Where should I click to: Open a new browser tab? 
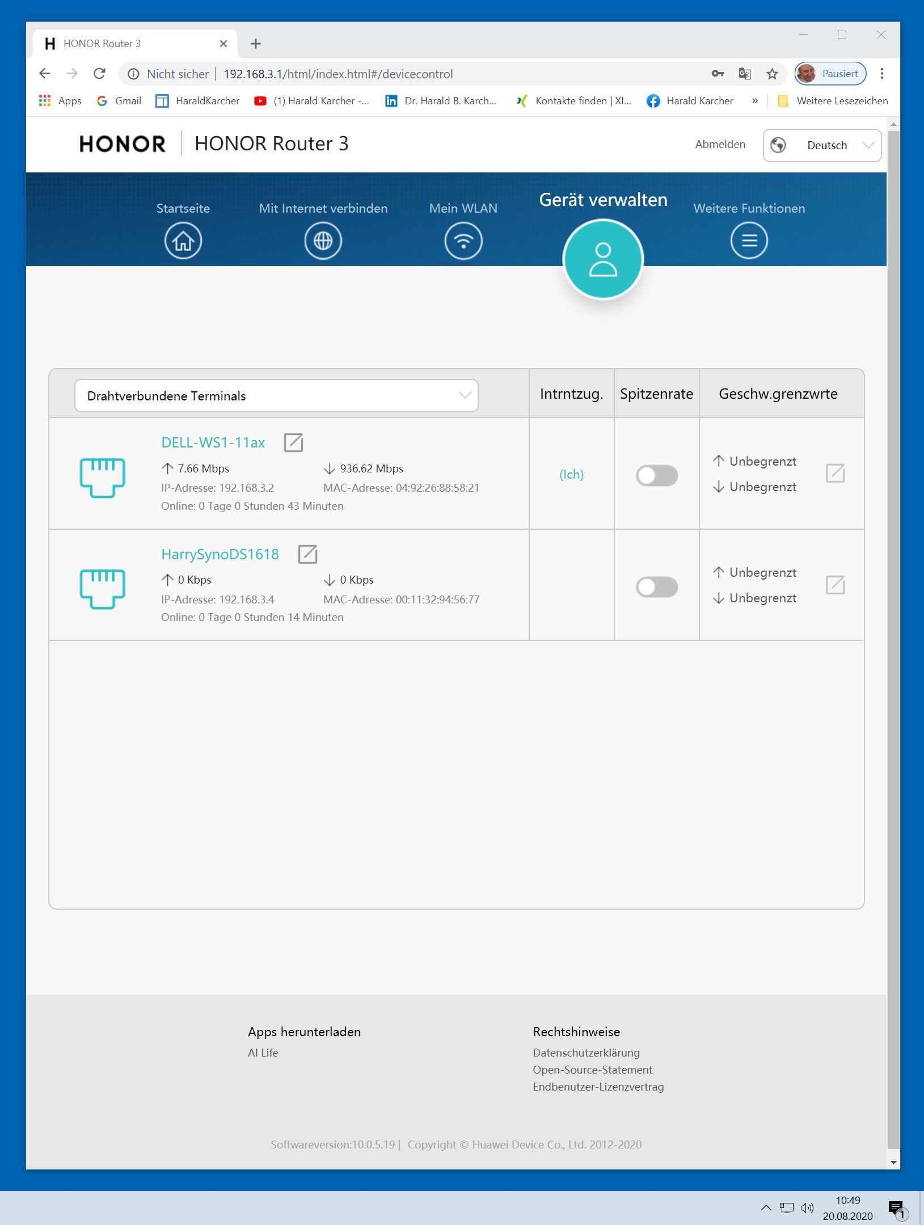click(x=256, y=44)
